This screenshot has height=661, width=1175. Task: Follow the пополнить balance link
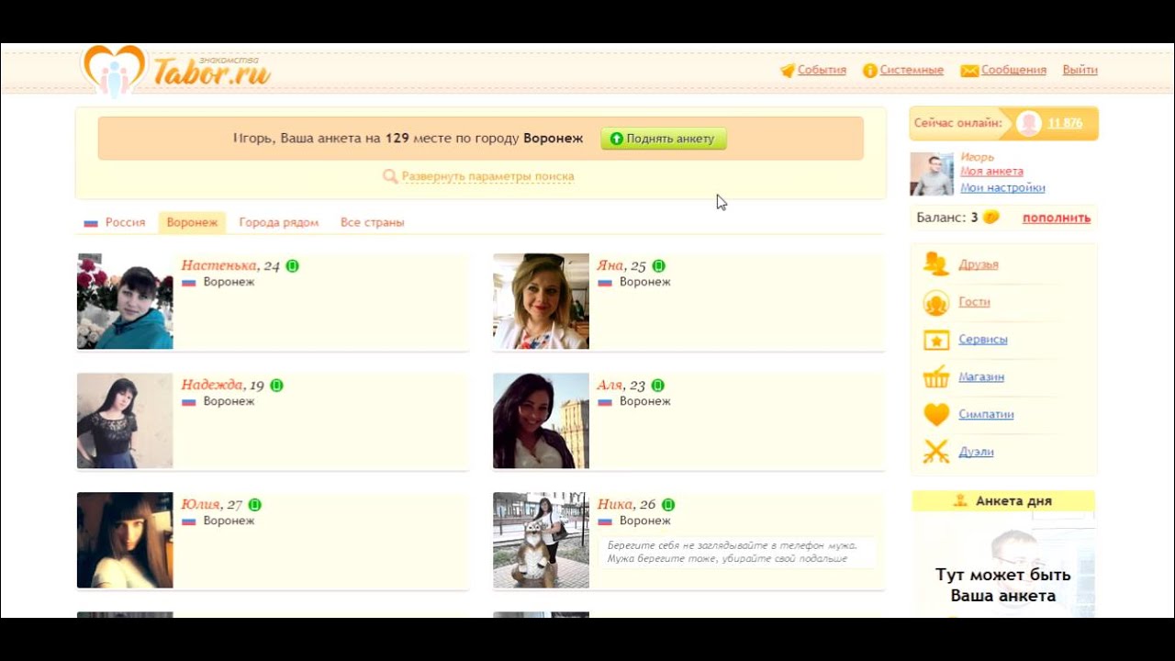click(1057, 218)
